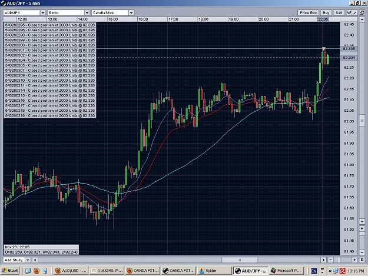The width and height of the screenshot is (368, 276).
Task: Click the horizontal zoom-in plus button
Action: tap(354, 260)
